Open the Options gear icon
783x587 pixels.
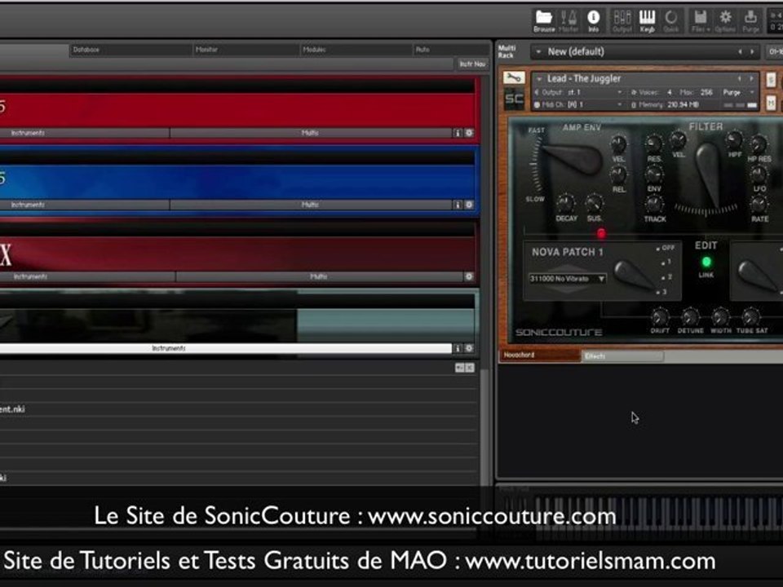[725, 21]
